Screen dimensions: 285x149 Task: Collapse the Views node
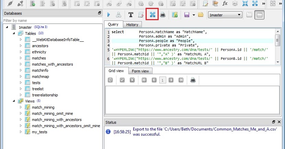(14, 101)
